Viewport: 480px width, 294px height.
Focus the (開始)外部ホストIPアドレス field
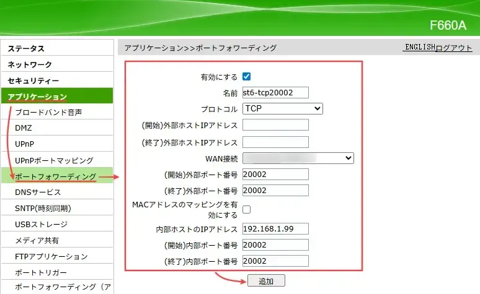point(275,124)
